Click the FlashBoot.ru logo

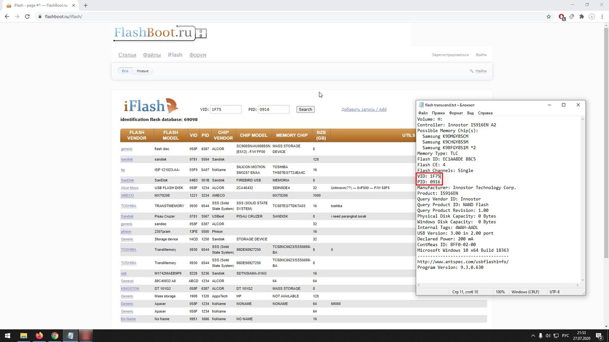[x=160, y=33]
